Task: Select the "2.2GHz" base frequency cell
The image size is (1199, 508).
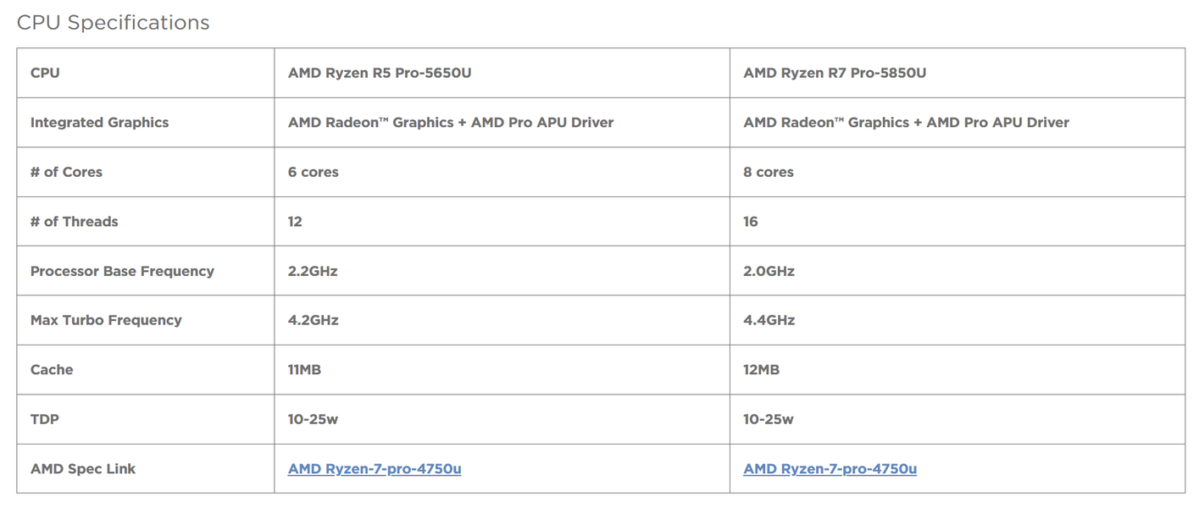Action: [313, 271]
